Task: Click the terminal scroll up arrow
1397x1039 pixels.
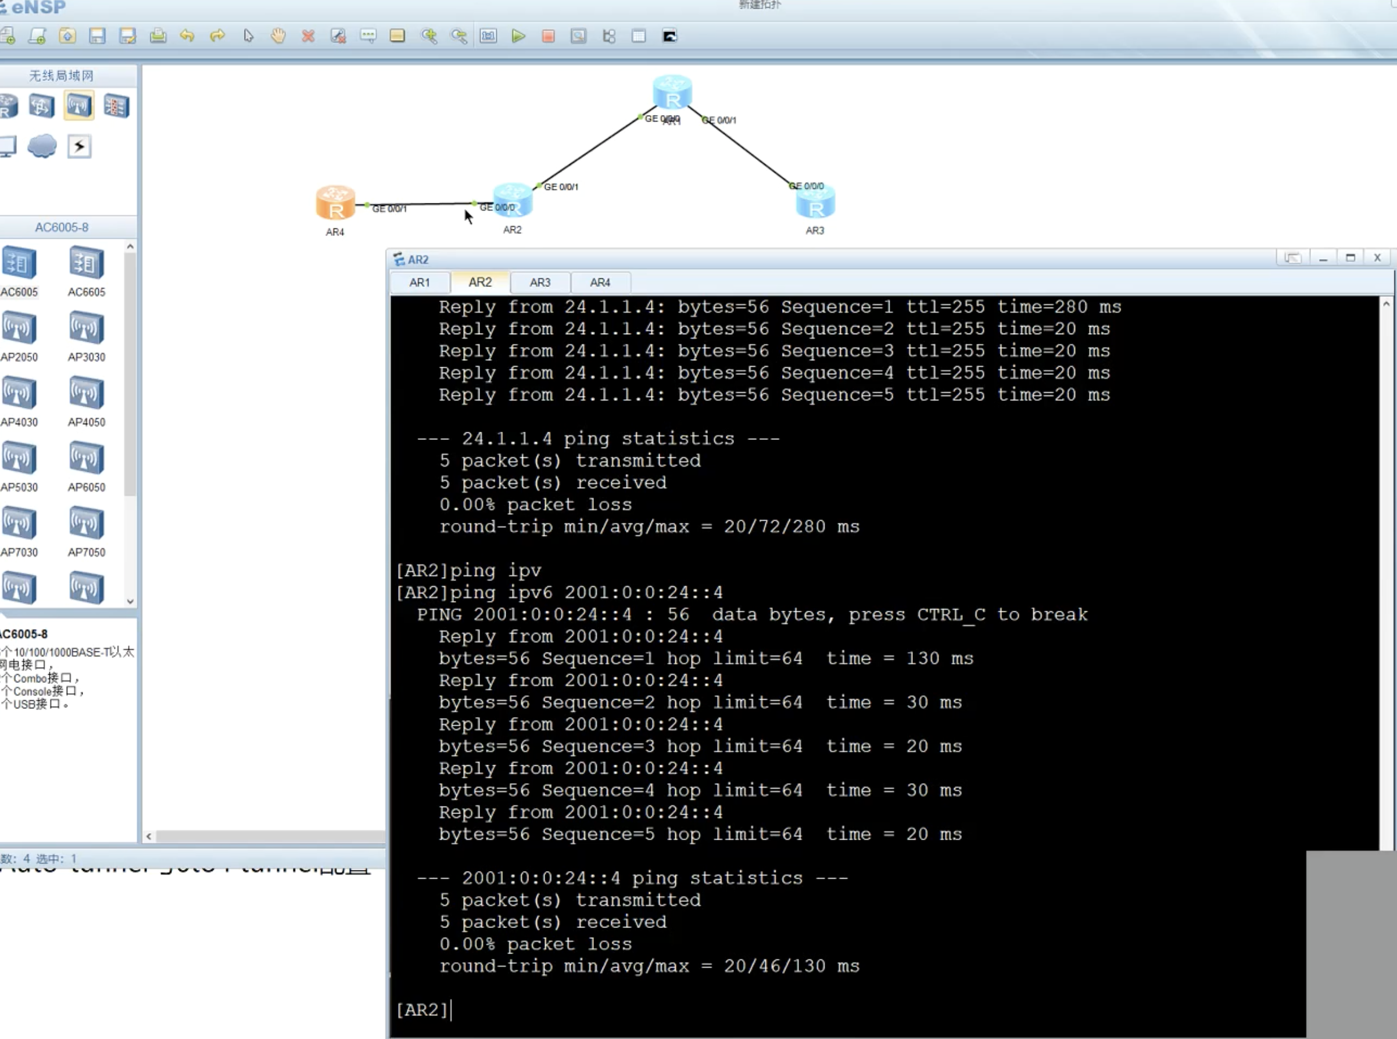Action: [1386, 304]
